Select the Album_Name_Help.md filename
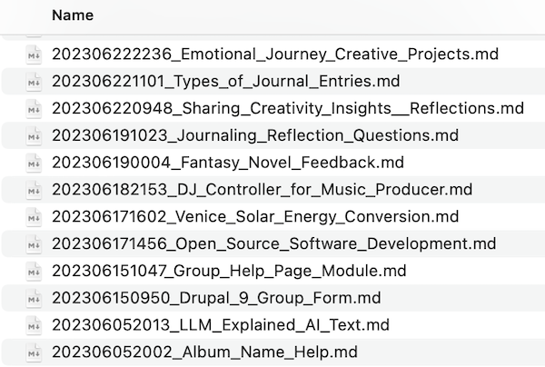The width and height of the screenshot is (545, 367). [204, 352]
